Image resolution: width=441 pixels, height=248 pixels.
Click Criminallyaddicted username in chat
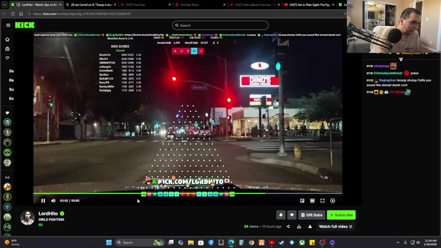388,73
